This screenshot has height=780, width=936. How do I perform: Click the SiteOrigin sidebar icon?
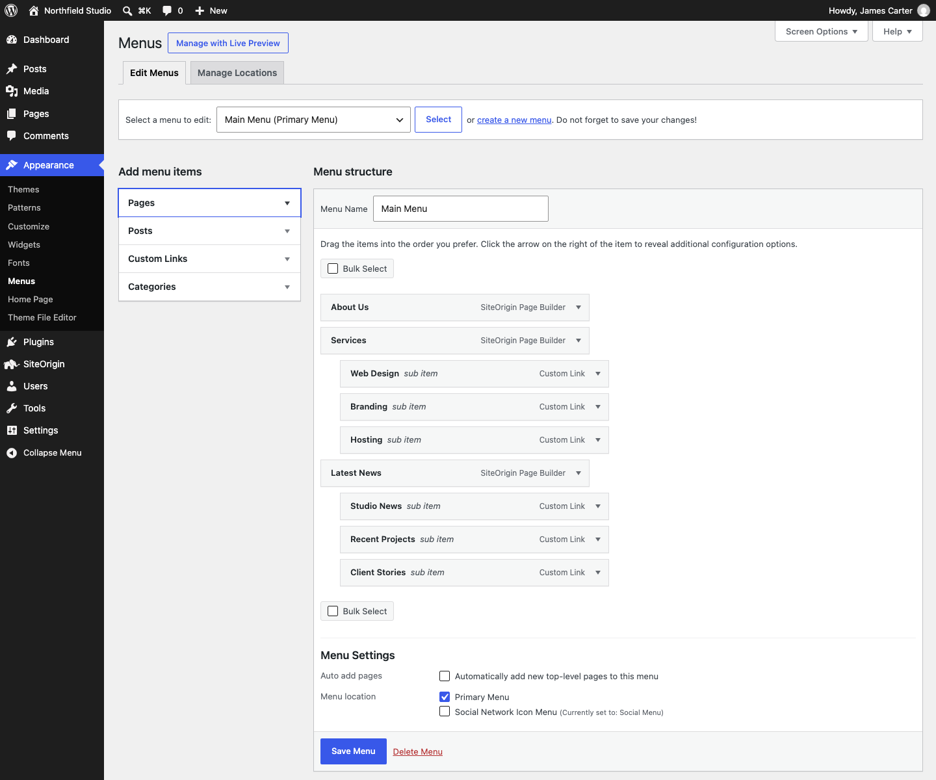pos(12,364)
